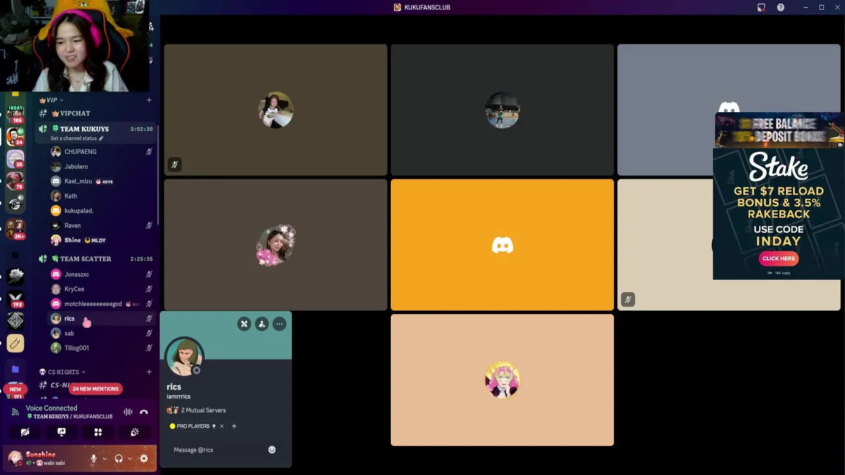Open the help icon in the title bar
This screenshot has height=475, width=845.
[x=781, y=7]
